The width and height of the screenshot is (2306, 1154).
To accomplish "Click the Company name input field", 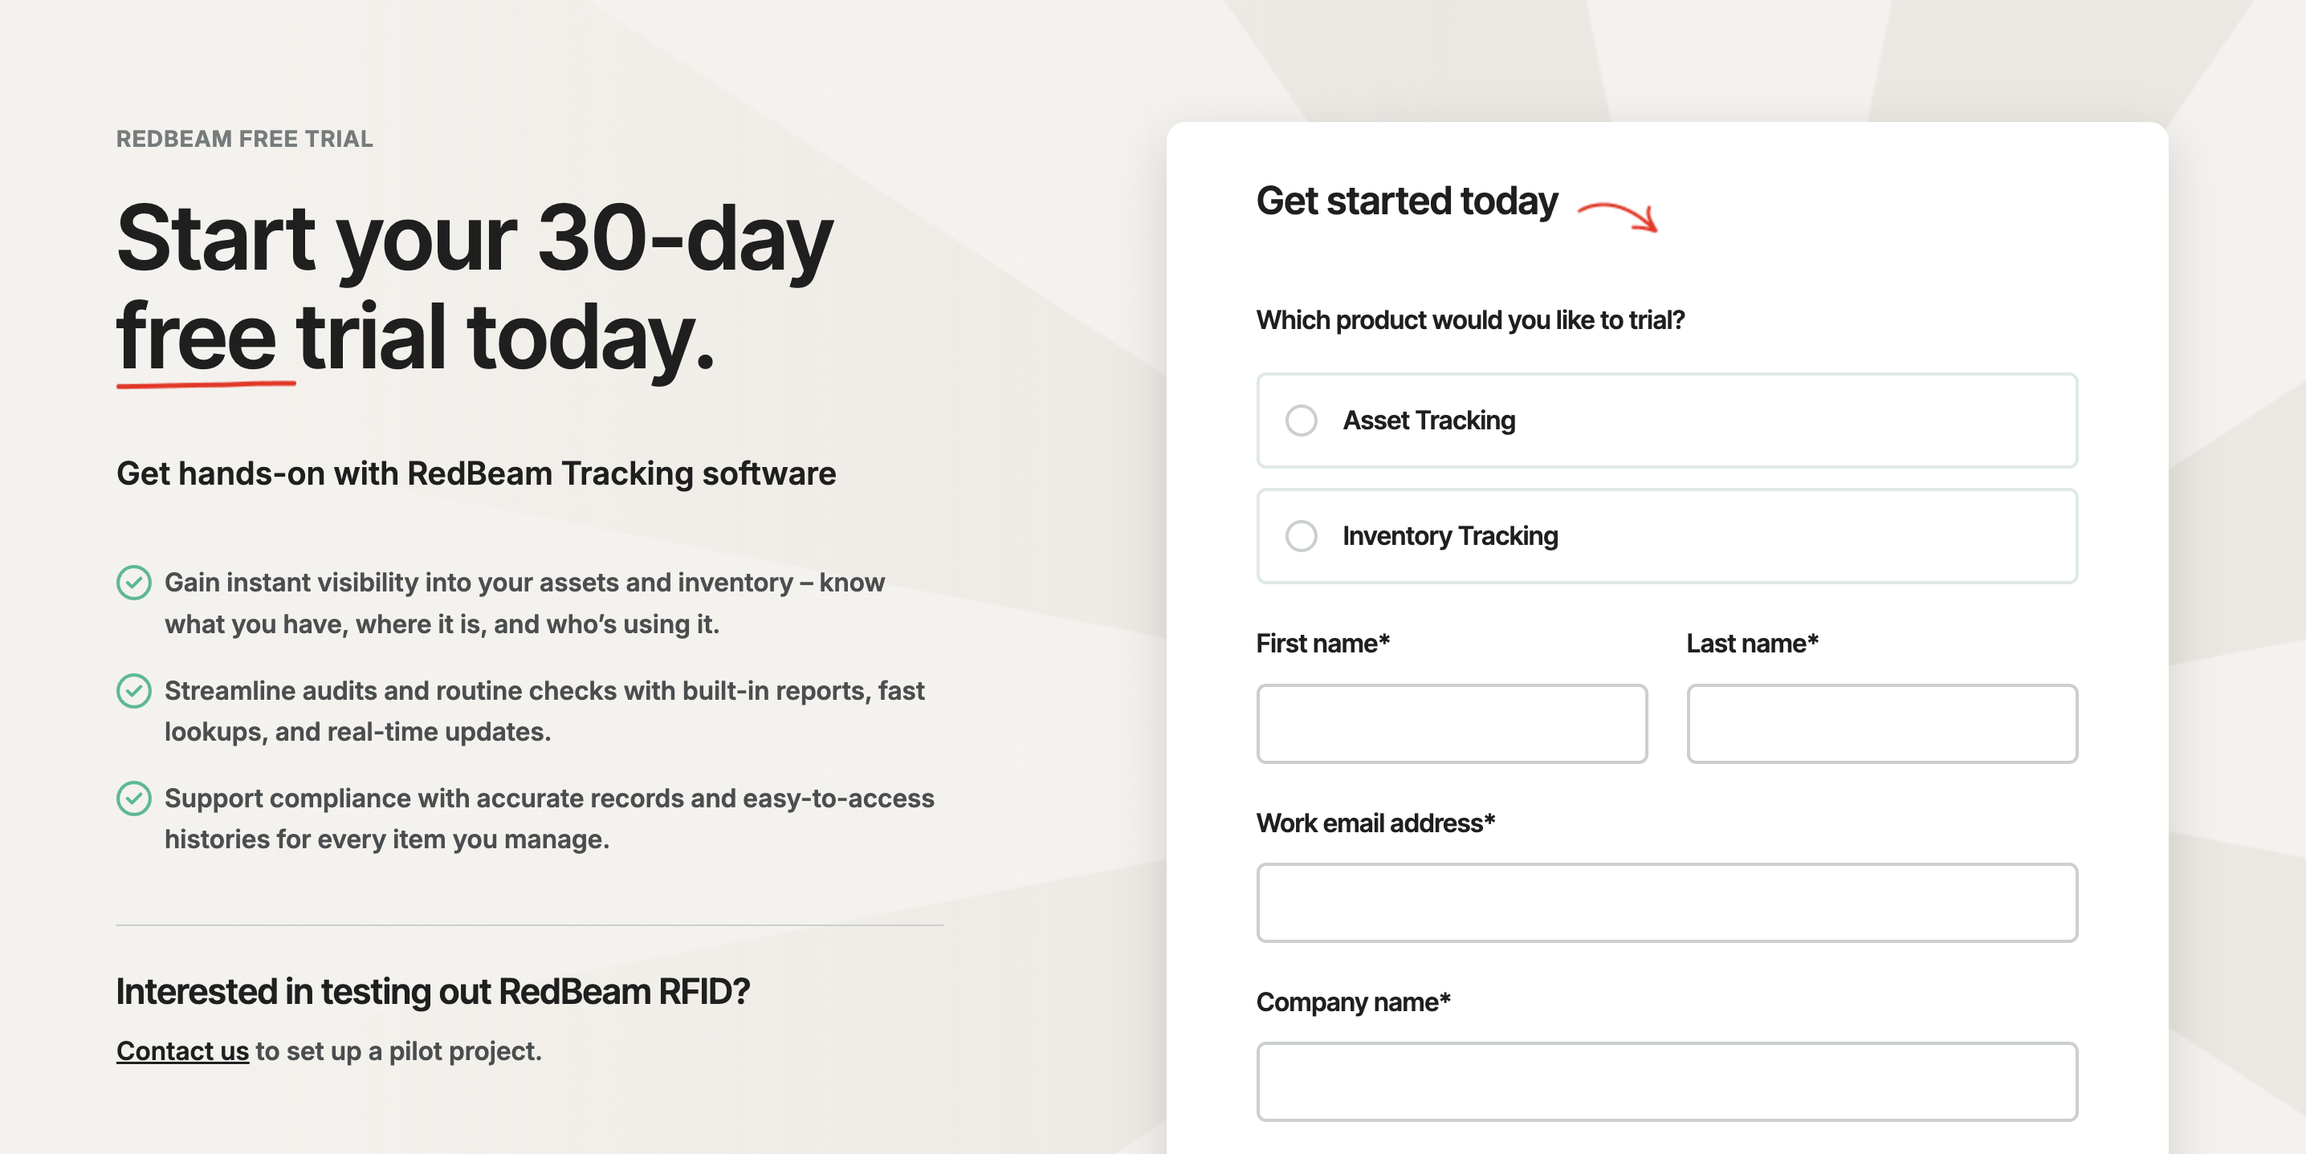I will (x=1665, y=1082).
